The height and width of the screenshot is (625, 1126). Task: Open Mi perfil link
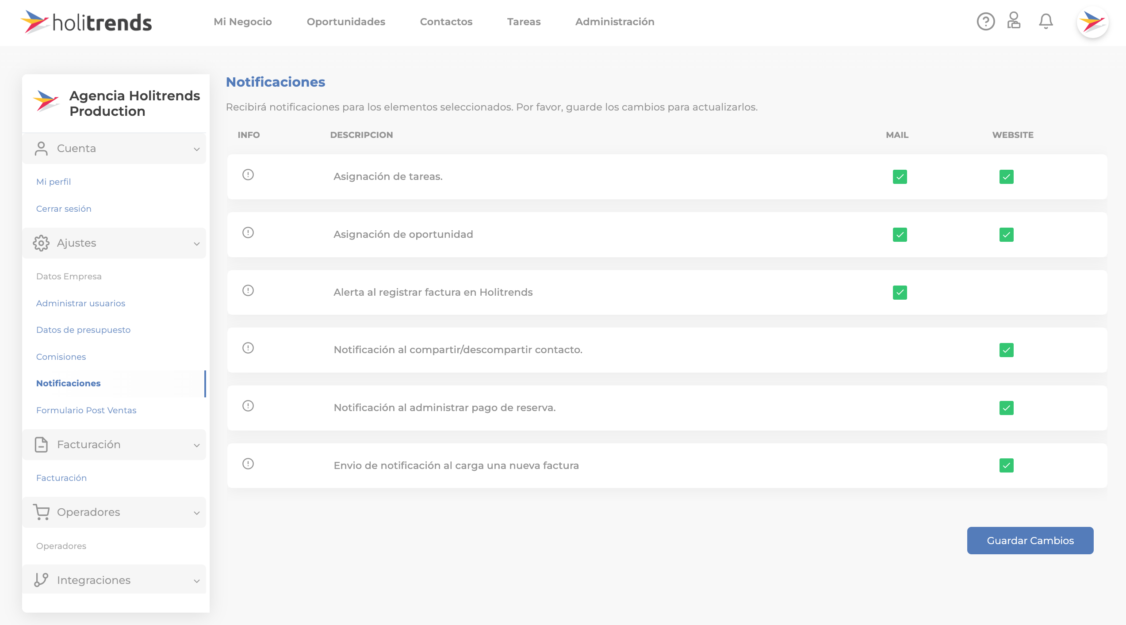coord(54,182)
